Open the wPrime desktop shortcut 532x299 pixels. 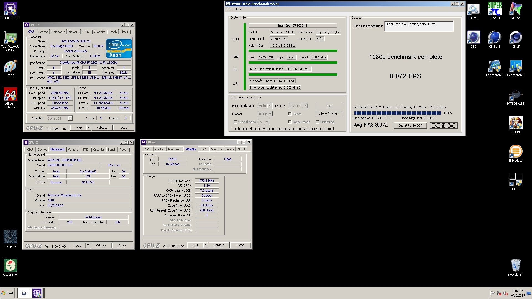516,11
